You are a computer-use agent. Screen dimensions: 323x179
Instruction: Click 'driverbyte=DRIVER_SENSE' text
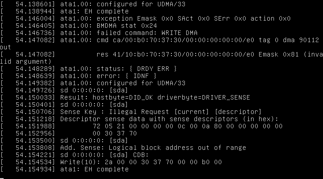coord(204,97)
